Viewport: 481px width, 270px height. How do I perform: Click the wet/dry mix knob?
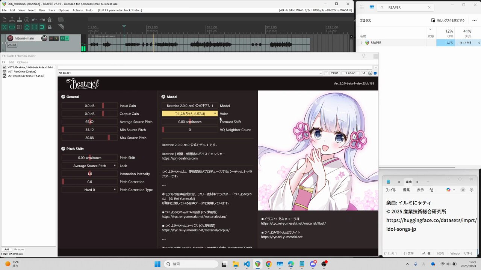pyautogui.click(x=370, y=73)
